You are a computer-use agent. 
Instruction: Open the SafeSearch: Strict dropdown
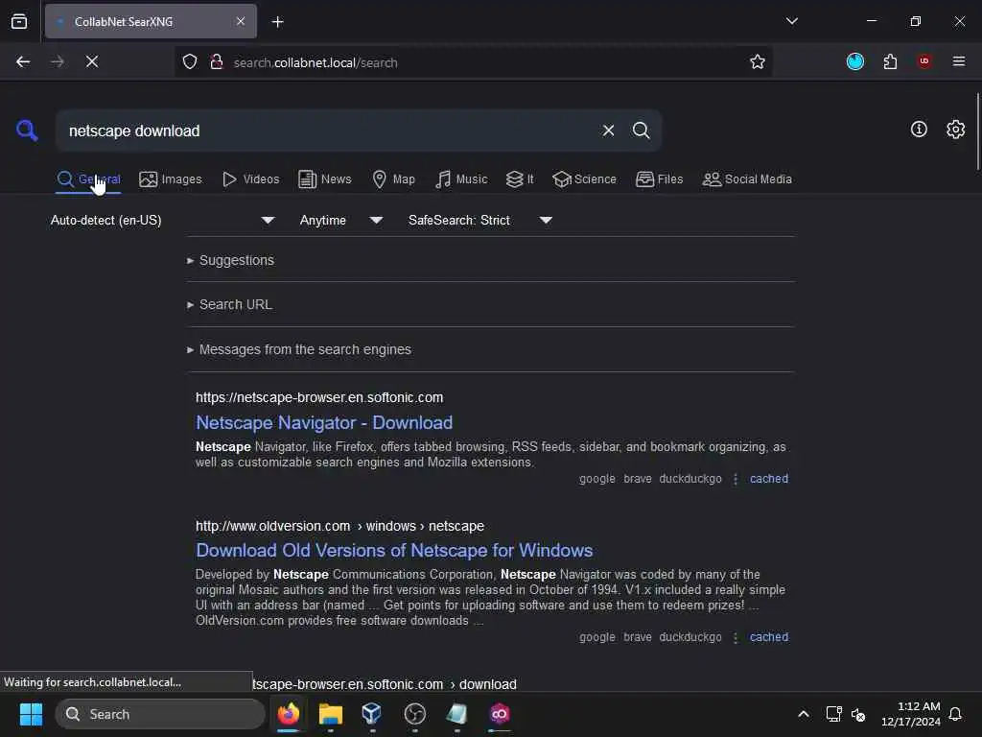click(x=479, y=220)
